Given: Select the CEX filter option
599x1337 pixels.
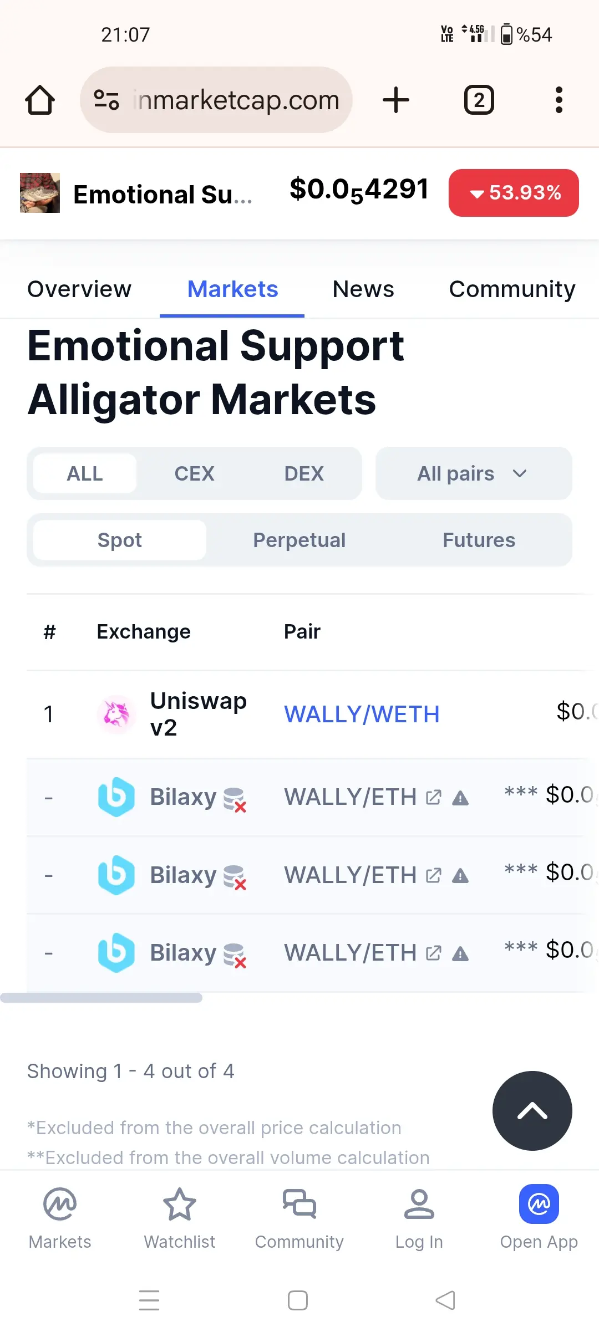Looking at the screenshot, I should point(194,474).
